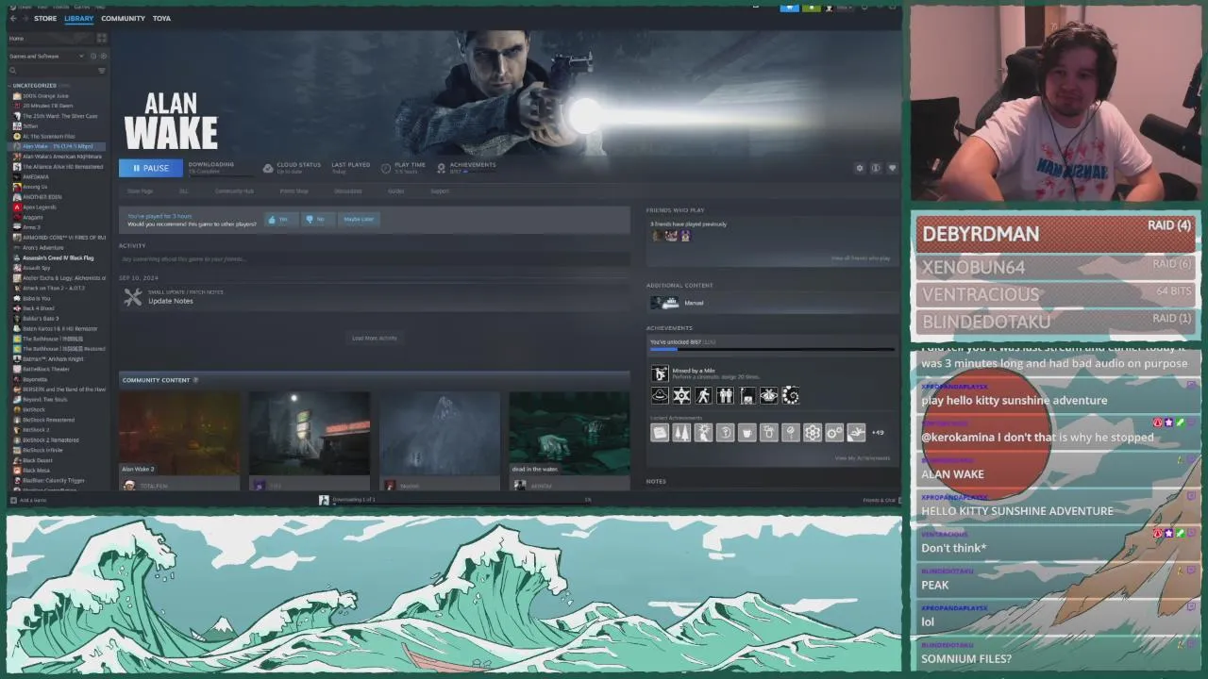Click the hat achievement icon
This screenshot has width=1208, height=679.
pos(660,396)
